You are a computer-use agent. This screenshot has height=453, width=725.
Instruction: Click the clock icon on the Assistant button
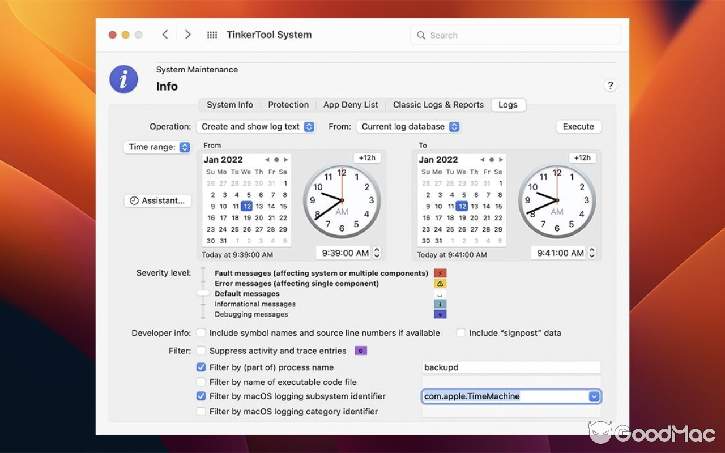coord(134,200)
